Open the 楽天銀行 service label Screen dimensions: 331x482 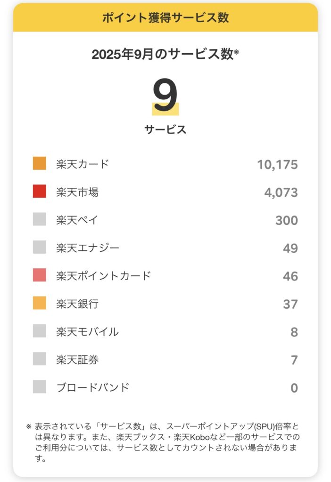pyautogui.click(x=77, y=304)
